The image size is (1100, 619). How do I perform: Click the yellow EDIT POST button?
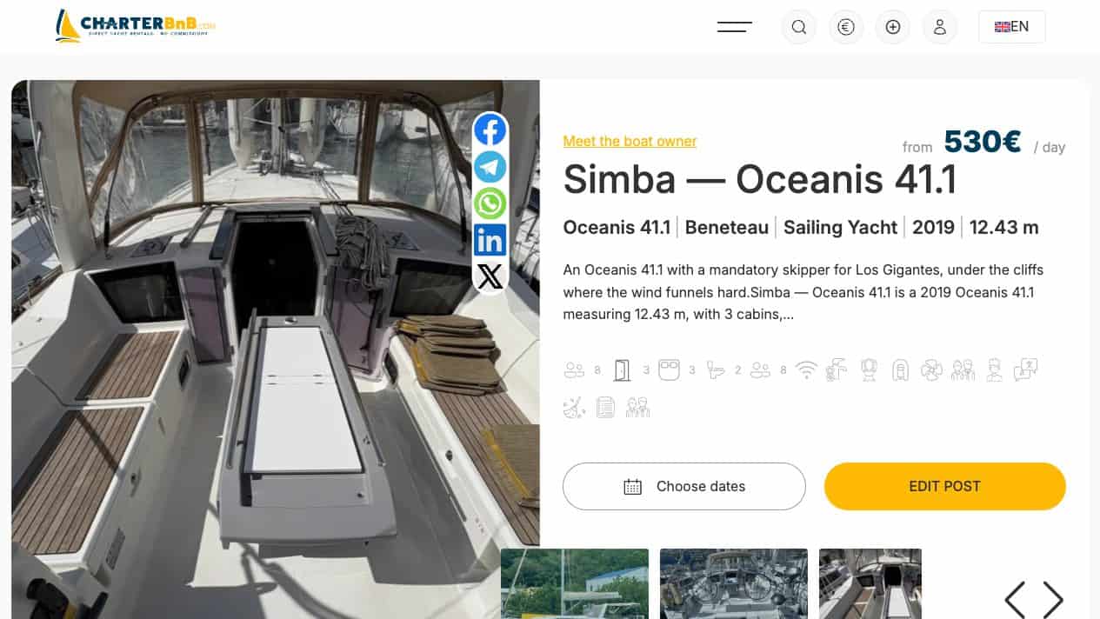coord(945,486)
